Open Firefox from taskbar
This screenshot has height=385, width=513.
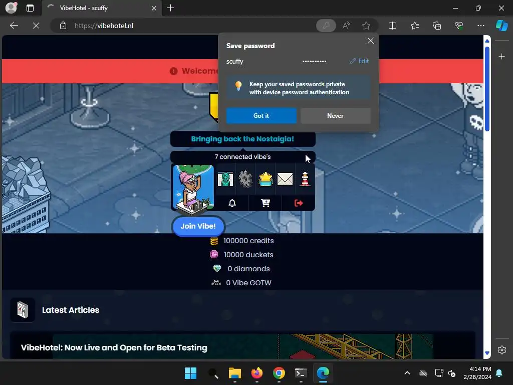257,373
